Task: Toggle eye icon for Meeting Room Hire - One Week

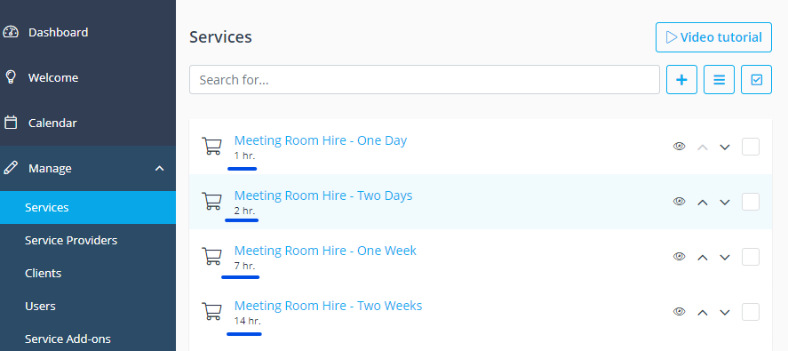Action: 679,257
